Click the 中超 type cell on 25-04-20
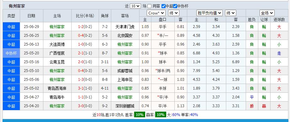This screenshot has height=122, width=290. pos(11,106)
